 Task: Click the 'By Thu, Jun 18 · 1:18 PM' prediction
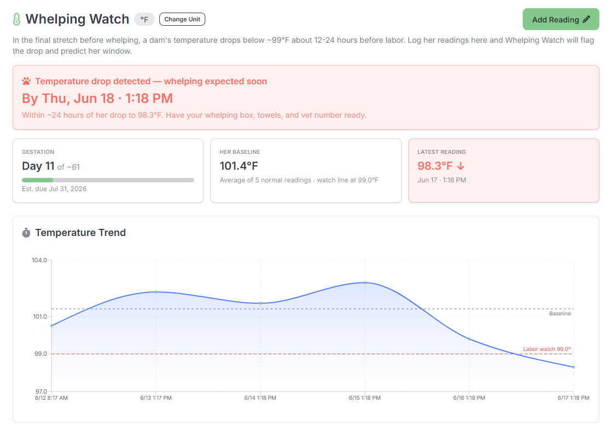97,99
